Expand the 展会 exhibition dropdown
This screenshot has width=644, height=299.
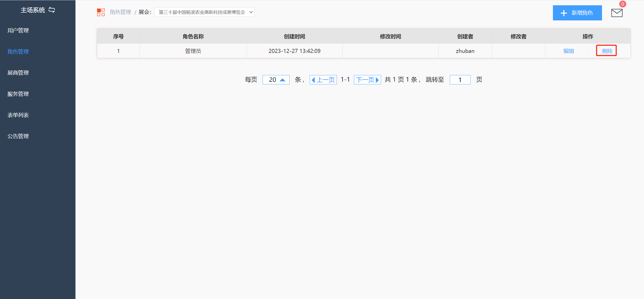(205, 12)
